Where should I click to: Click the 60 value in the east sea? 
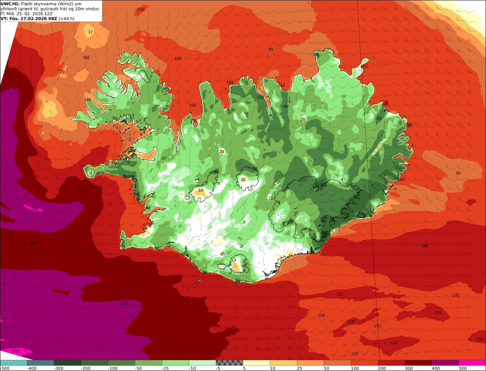(458, 173)
